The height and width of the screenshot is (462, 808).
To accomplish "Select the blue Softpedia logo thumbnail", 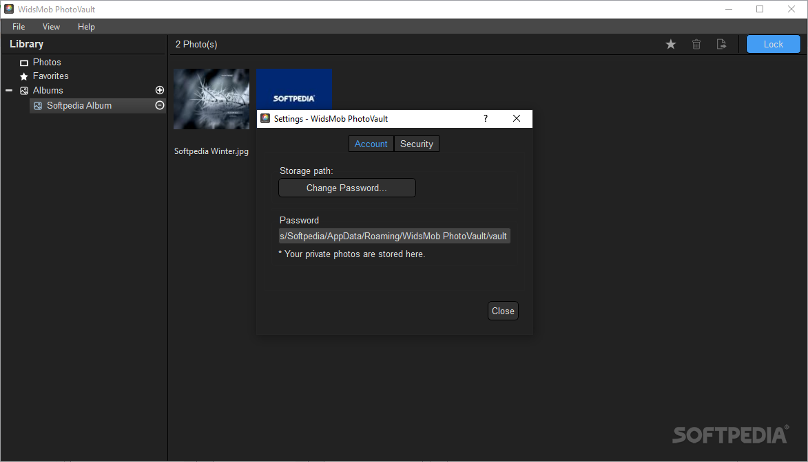I will [x=294, y=89].
